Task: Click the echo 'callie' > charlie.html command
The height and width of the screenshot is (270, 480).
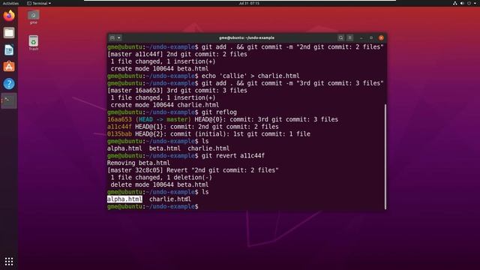Action: [250, 76]
